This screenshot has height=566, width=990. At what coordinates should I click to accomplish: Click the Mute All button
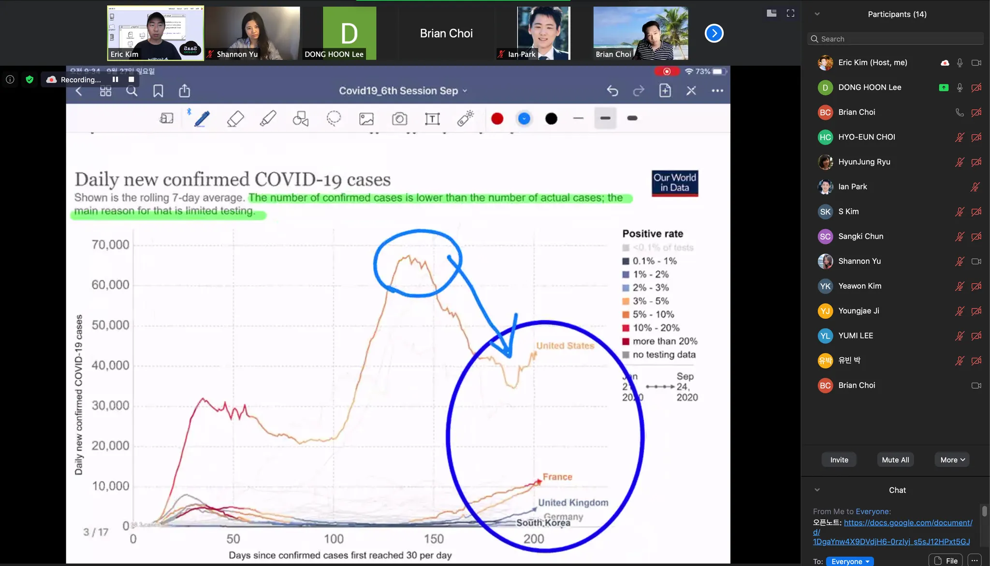[895, 460]
